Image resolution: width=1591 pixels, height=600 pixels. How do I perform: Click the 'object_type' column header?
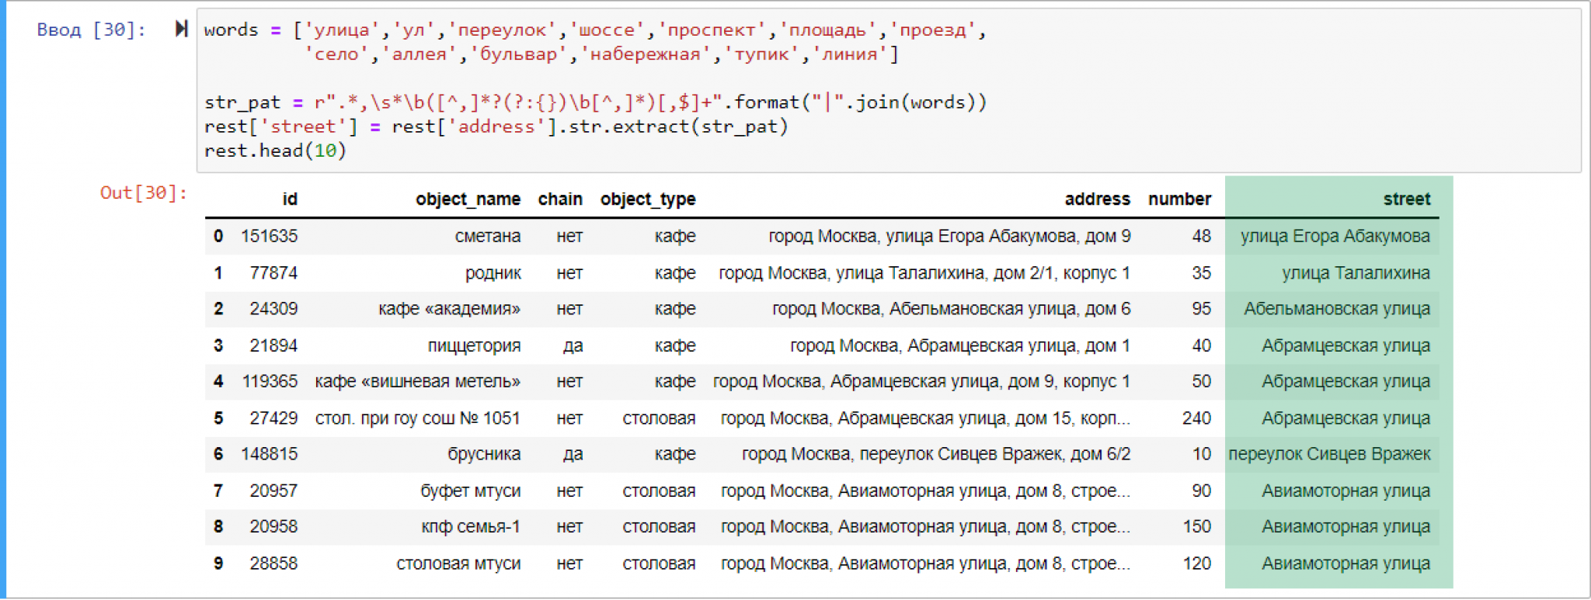pyautogui.click(x=648, y=199)
